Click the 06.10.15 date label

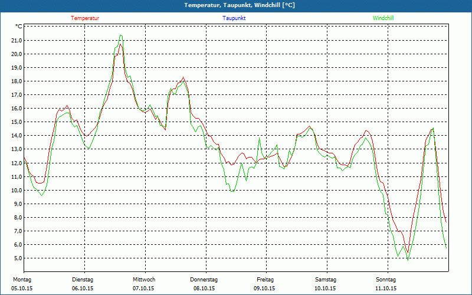coord(83,289)
